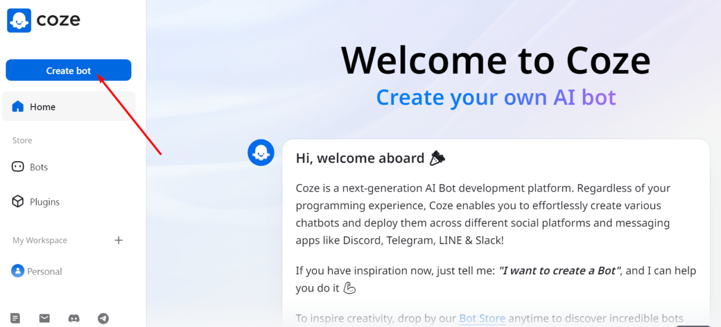Open the Discord community icon
The image size is (721, 327).
point(74,318)
